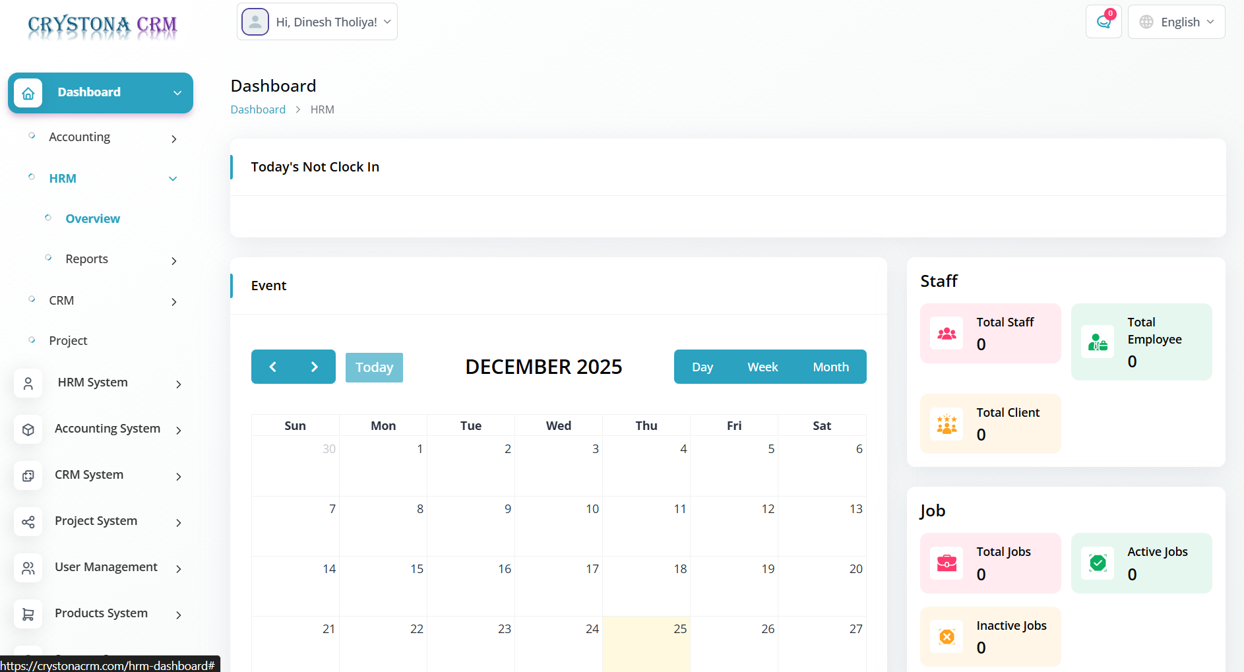Image resolution: width=1244 pixels, height=672 pixels.
Task: Go to previous month in calendar
Action: point(272,367)
